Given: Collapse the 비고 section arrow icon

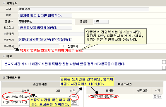Looking at the screenshot, I should coord(4,56).
